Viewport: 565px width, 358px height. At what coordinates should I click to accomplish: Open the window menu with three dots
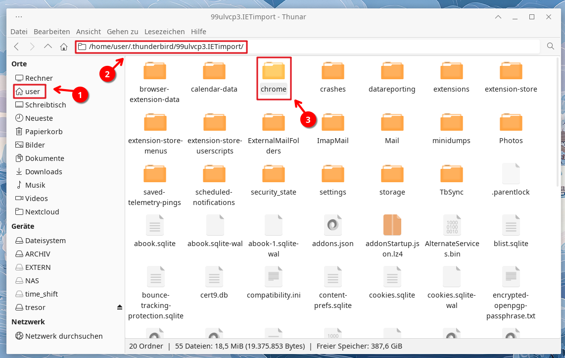point(19,17)
